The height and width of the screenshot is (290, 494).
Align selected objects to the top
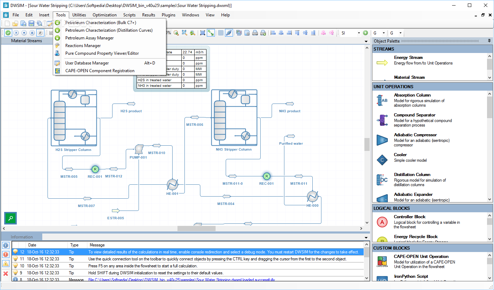[x=297, y=33]
